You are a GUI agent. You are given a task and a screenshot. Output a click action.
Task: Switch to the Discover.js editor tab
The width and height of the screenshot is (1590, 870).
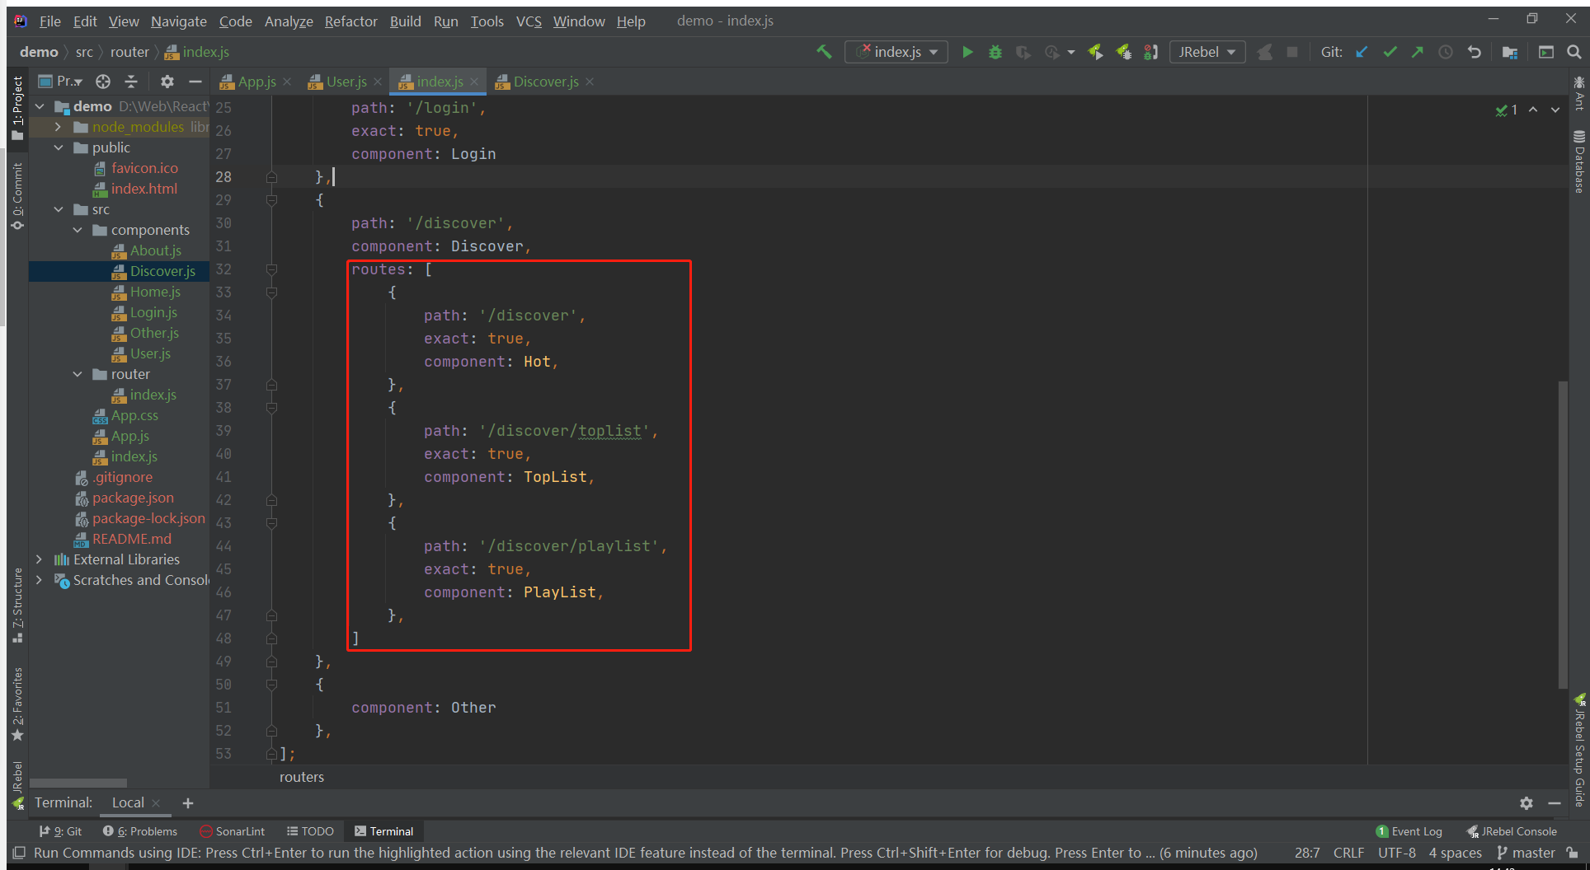(545, 82)
